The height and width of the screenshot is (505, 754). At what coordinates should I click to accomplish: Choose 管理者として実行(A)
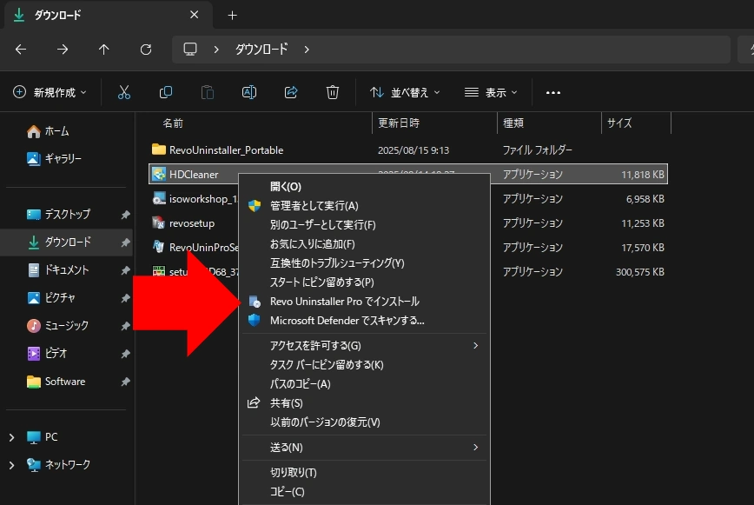[x=365, y=206]
